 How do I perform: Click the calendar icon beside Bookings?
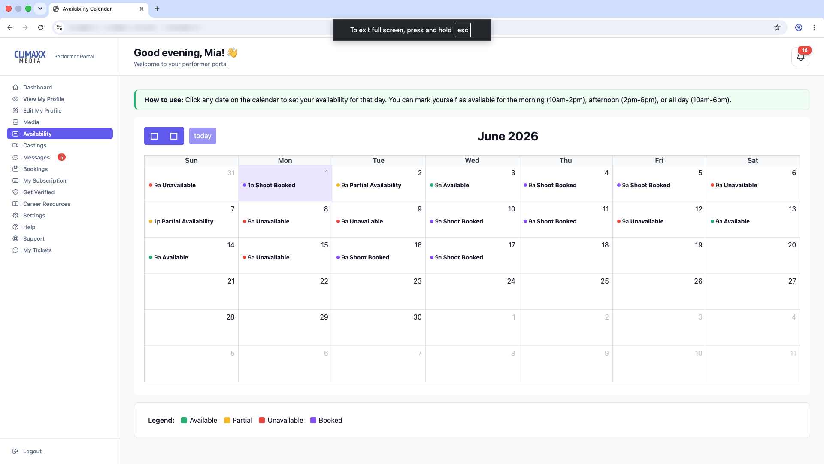click(x=15, y=169)
